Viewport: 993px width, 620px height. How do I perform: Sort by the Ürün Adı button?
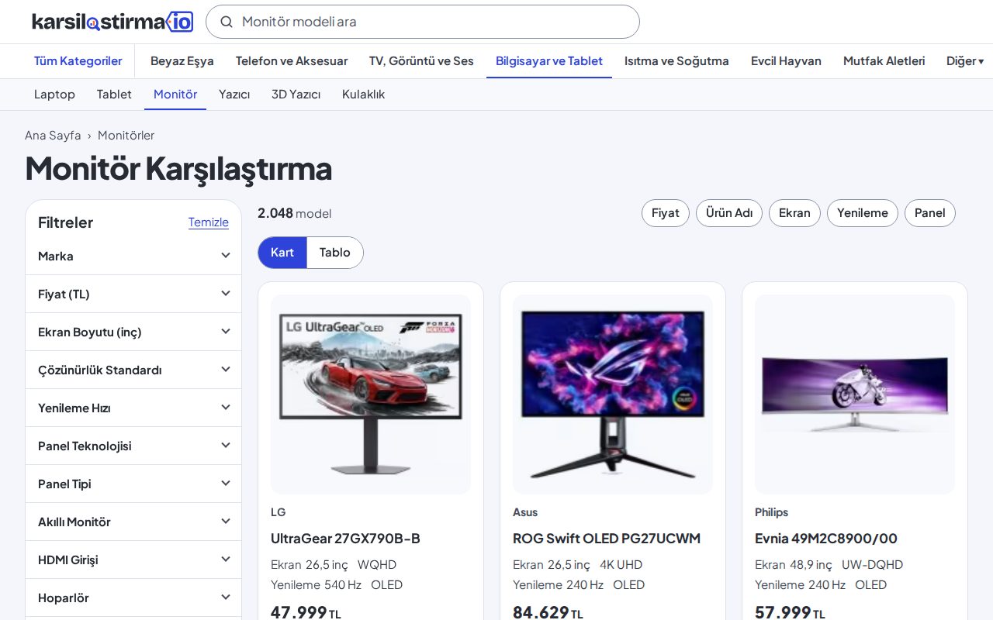click(x=729, y=213)
